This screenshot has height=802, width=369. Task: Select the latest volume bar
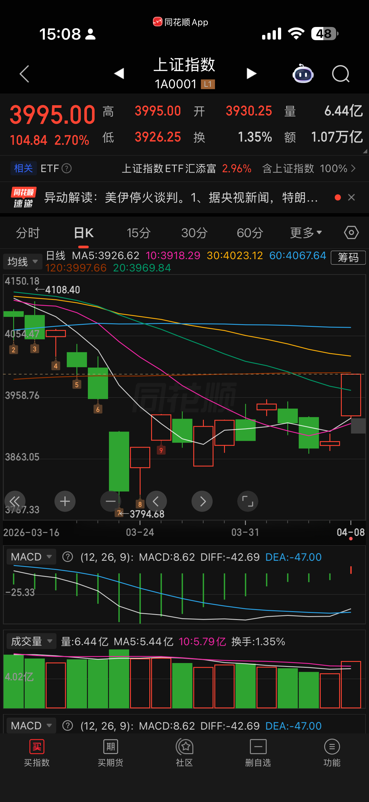click(351, 685)
